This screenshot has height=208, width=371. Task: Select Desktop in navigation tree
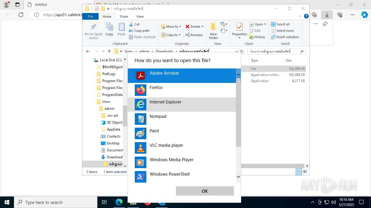tap(110, 143)
